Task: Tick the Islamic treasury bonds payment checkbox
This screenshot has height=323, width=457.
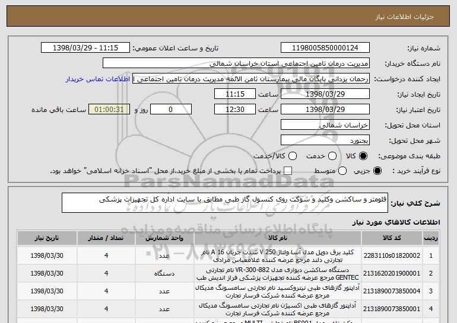Action: tap(288, 171)
